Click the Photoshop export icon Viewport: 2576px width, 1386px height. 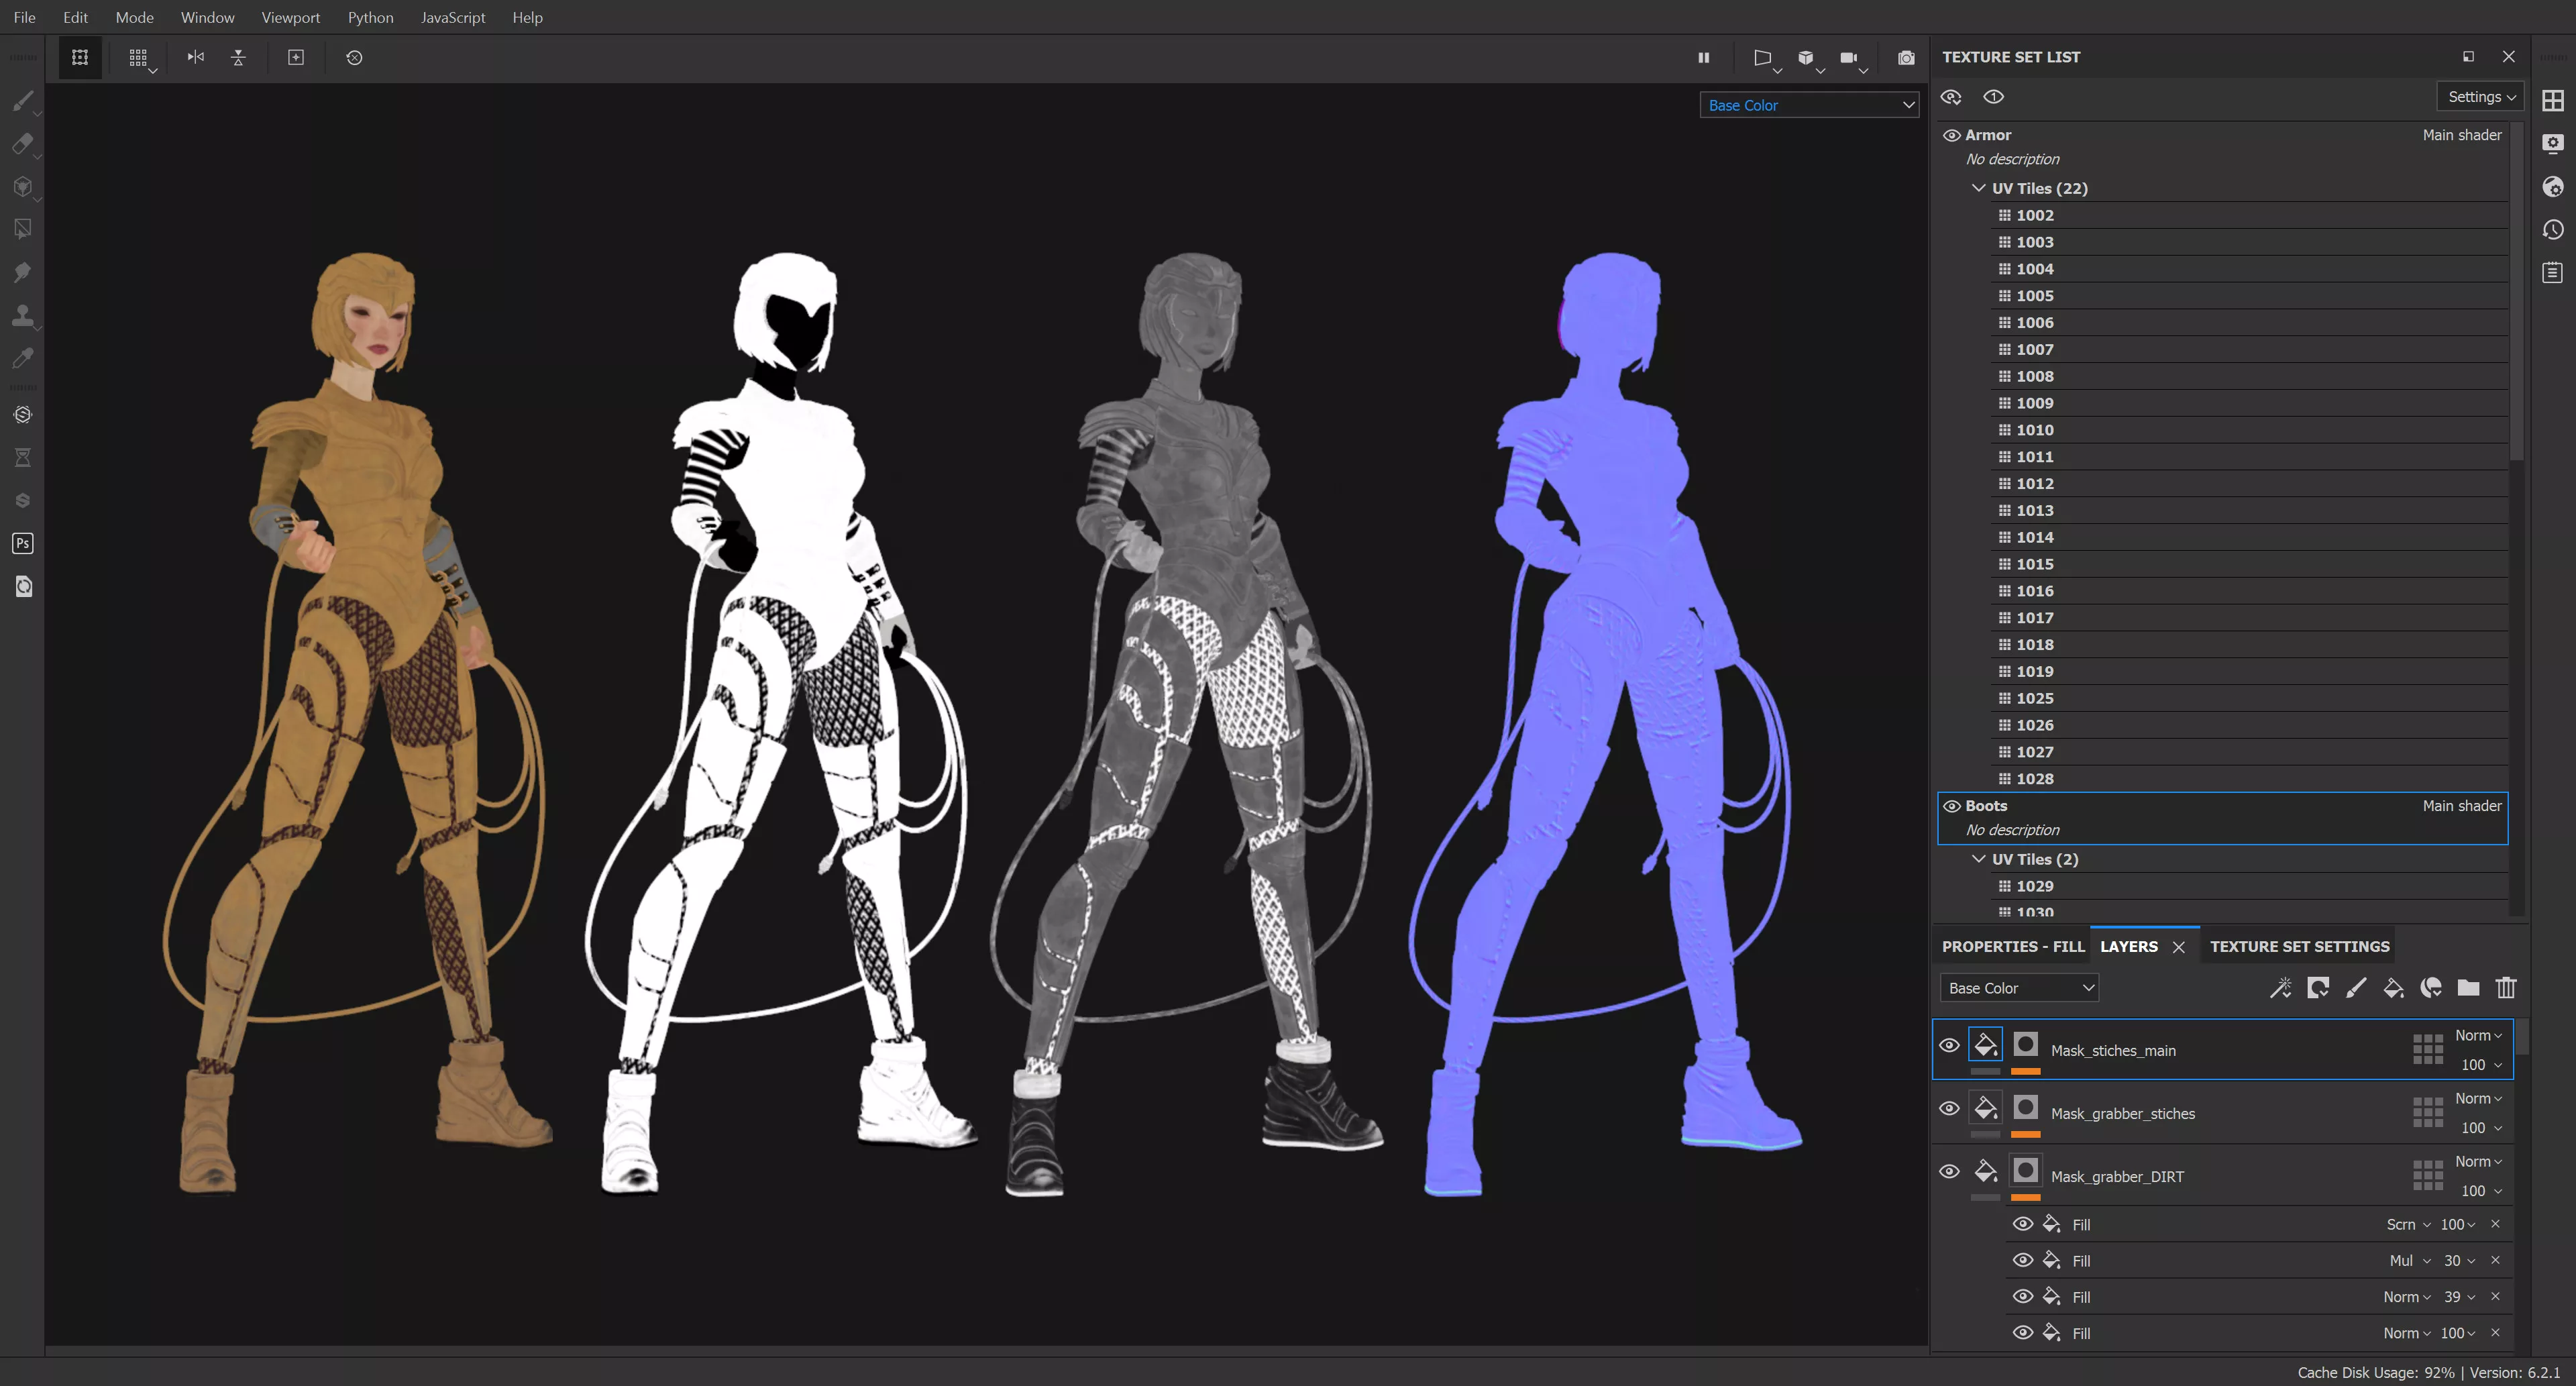click(x=22, y=543)
